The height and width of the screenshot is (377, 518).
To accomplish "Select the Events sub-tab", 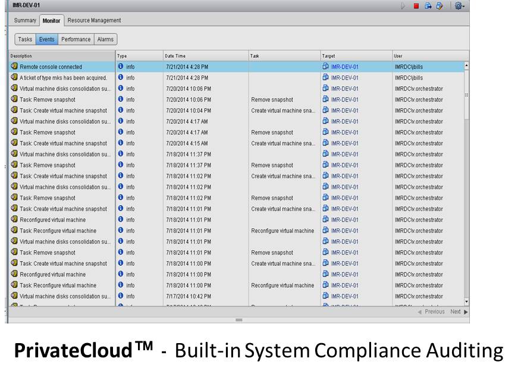I will [46, 39].
